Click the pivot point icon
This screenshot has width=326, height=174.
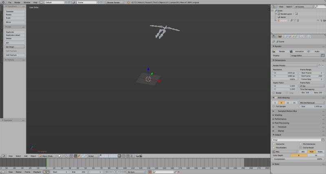pyautogui.click(x=66, y=156)
